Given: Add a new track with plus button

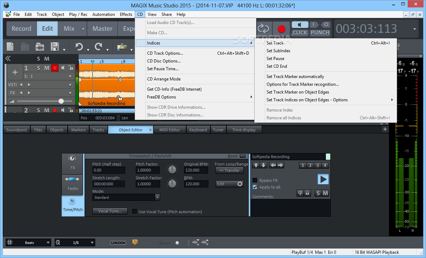Looking at the screenshot, I should [x=15, y=72].
